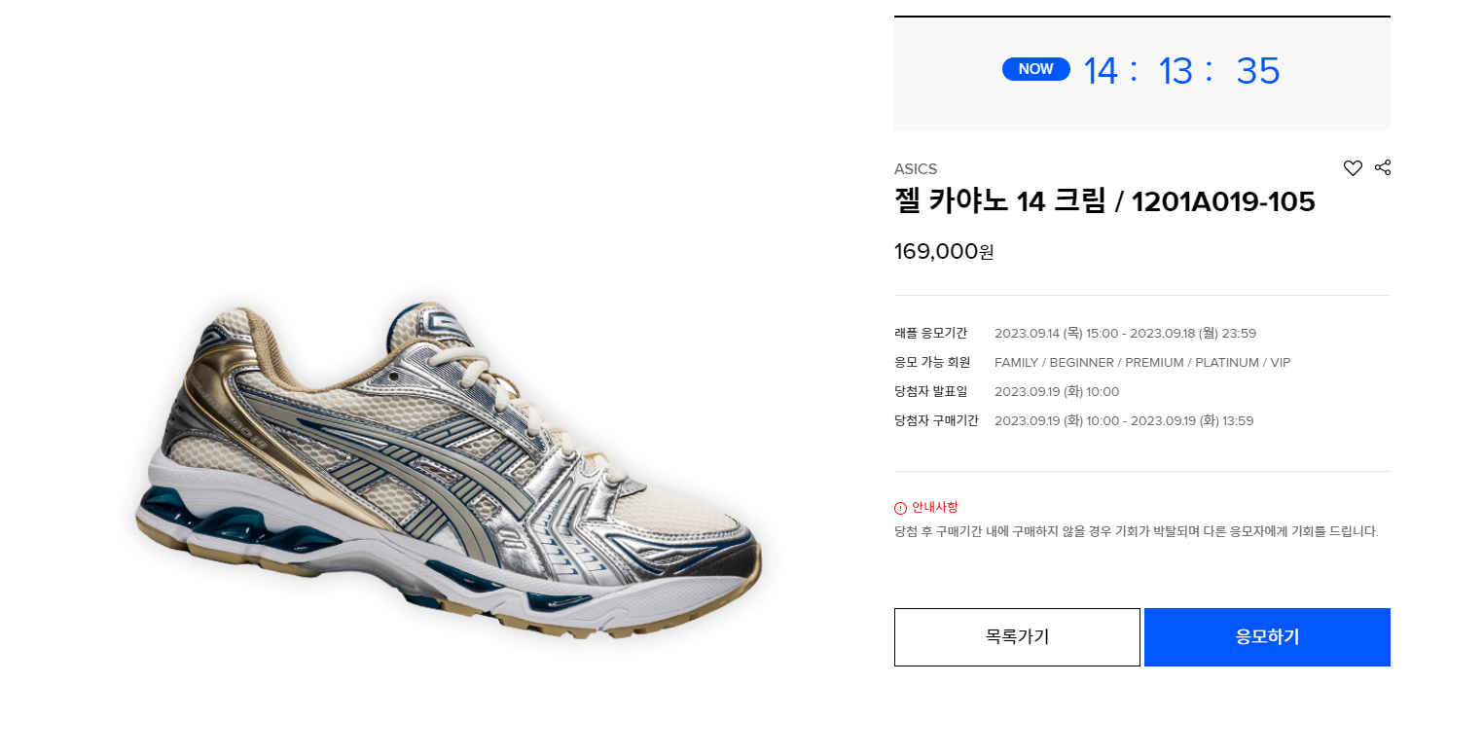Select the raffle period 2023.09.14 - 2023.09.18 text
Viewport: 1483px width, 756px height.
[1125, 334]
